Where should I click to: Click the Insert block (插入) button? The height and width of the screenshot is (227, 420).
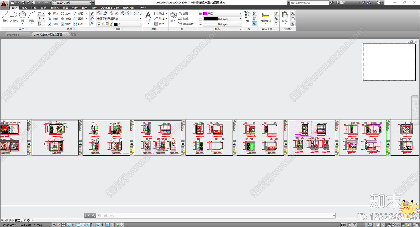coord(173,17)
